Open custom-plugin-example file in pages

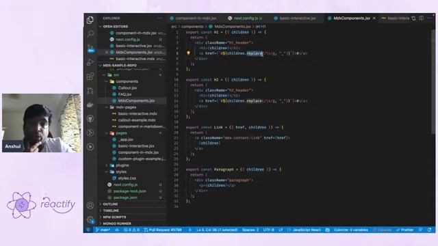[142, 159]
